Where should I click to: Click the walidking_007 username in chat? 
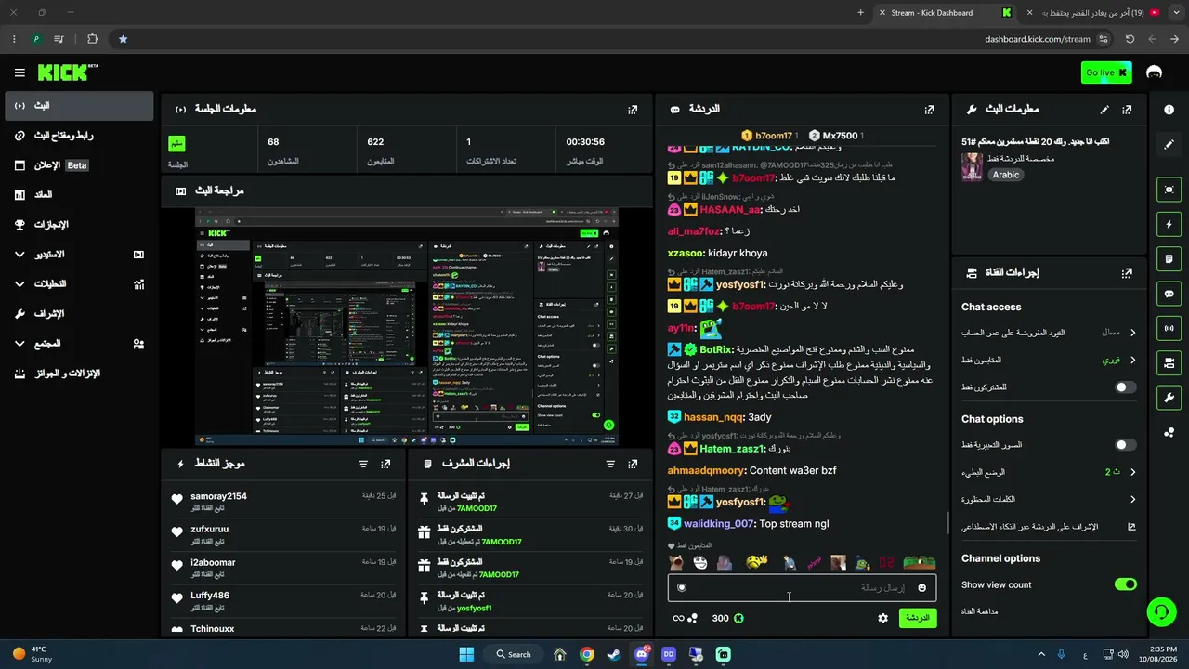pyautogui.click(x=719, y=524)
